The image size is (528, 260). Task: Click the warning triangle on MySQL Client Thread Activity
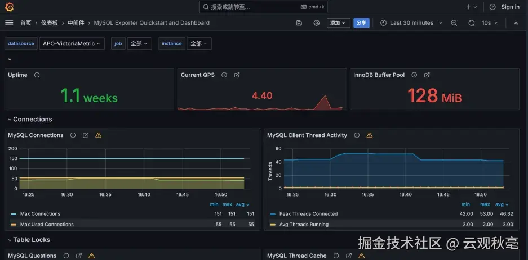tap(370, 135)
